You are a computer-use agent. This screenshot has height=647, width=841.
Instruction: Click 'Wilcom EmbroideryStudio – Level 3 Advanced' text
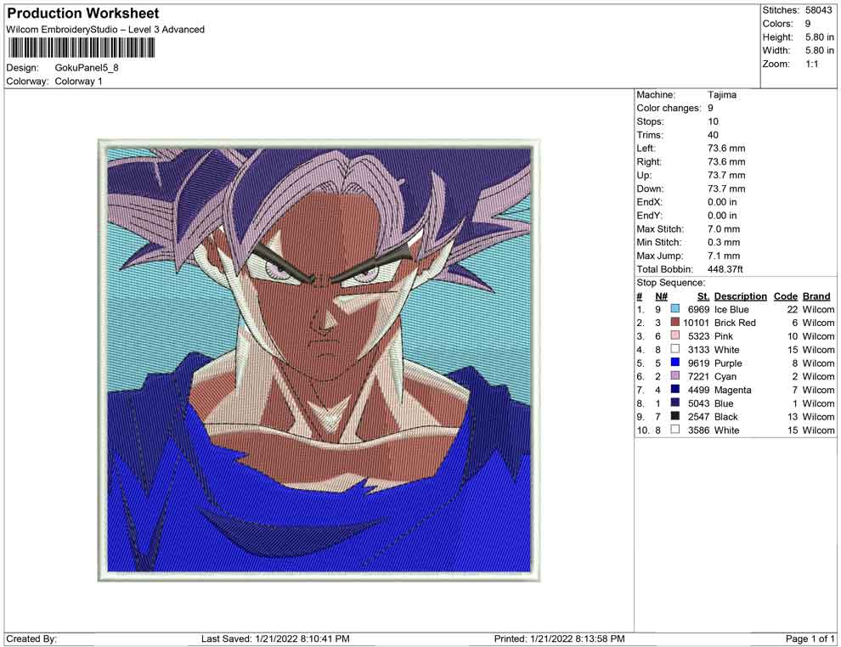pyautogui.click(x=105, y=30)
